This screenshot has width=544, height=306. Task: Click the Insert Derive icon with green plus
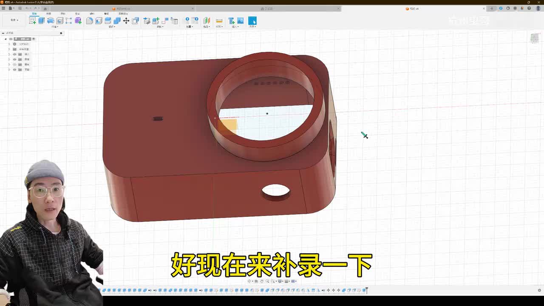pyautogui.click(x=232, y=20)
